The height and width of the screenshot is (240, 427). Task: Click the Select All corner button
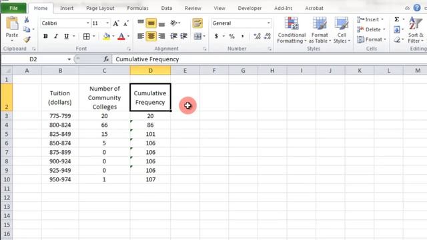(7, 71)
